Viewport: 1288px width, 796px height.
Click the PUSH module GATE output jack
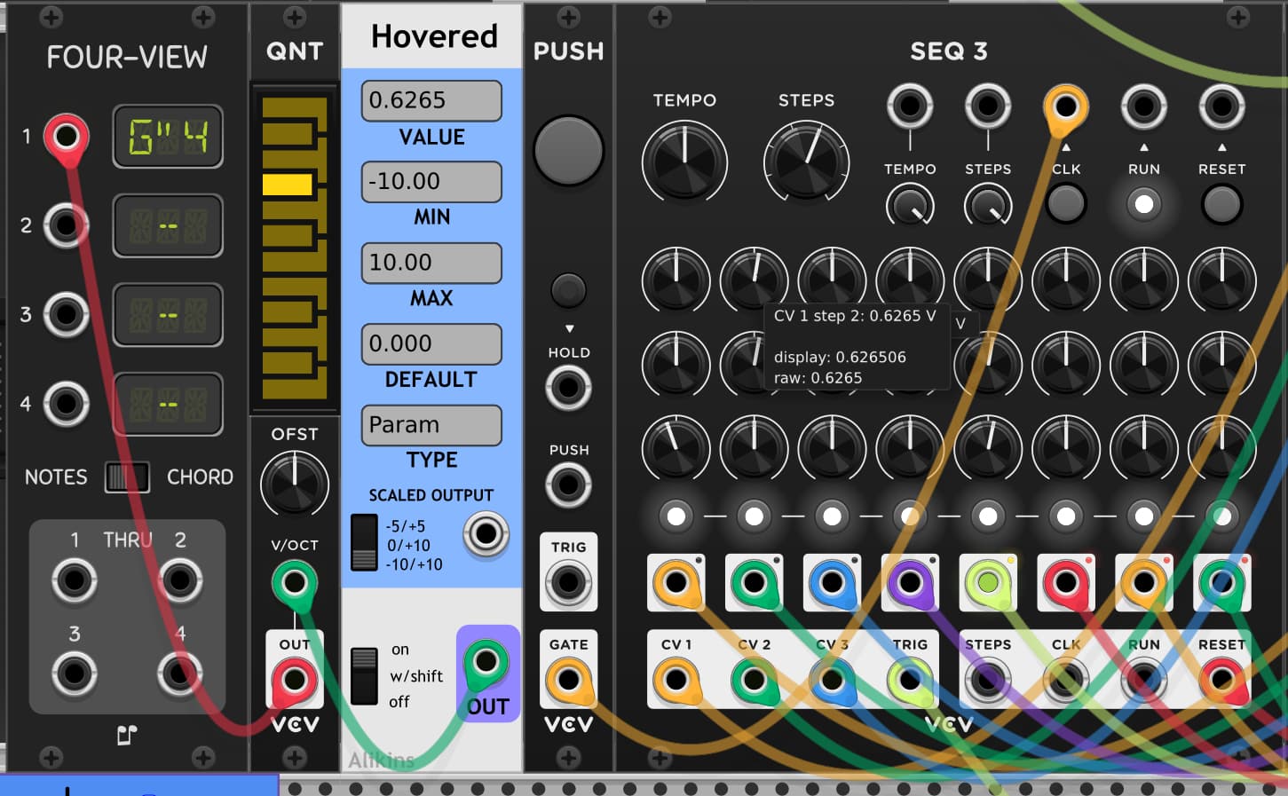coord(568,681)
